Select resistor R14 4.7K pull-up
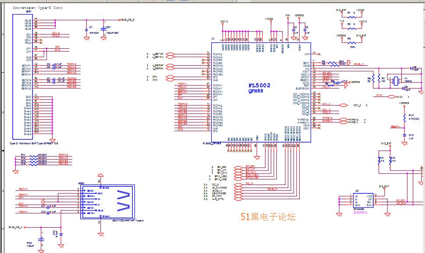 (x=379, y=160)
